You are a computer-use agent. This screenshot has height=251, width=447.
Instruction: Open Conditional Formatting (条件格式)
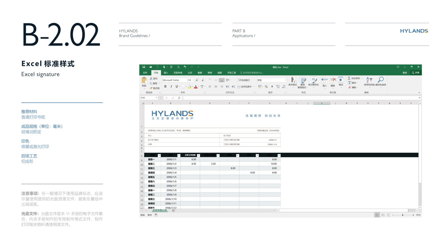click(x=293, y=83)
